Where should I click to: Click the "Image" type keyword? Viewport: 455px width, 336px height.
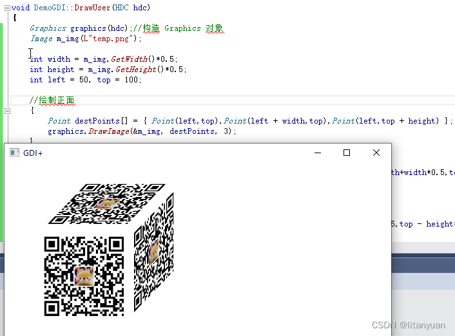click(41, 39)
